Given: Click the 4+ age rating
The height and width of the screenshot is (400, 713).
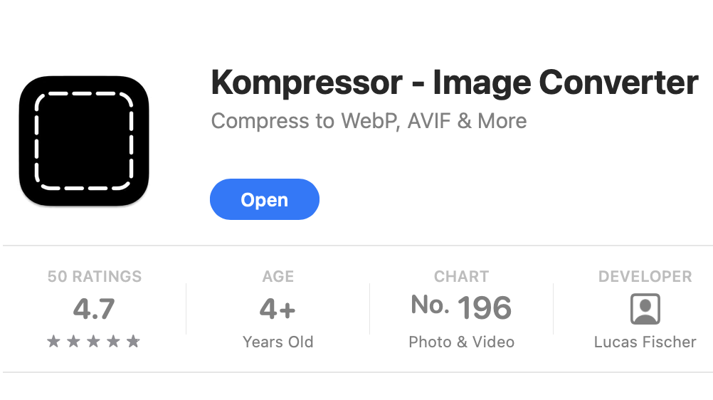Looking at the screenshot, I should click(x=278, y=310).
